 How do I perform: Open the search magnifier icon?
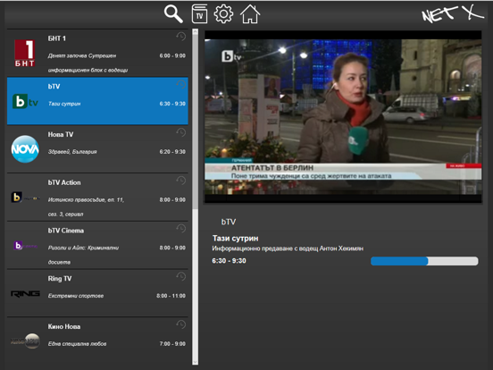173,14
